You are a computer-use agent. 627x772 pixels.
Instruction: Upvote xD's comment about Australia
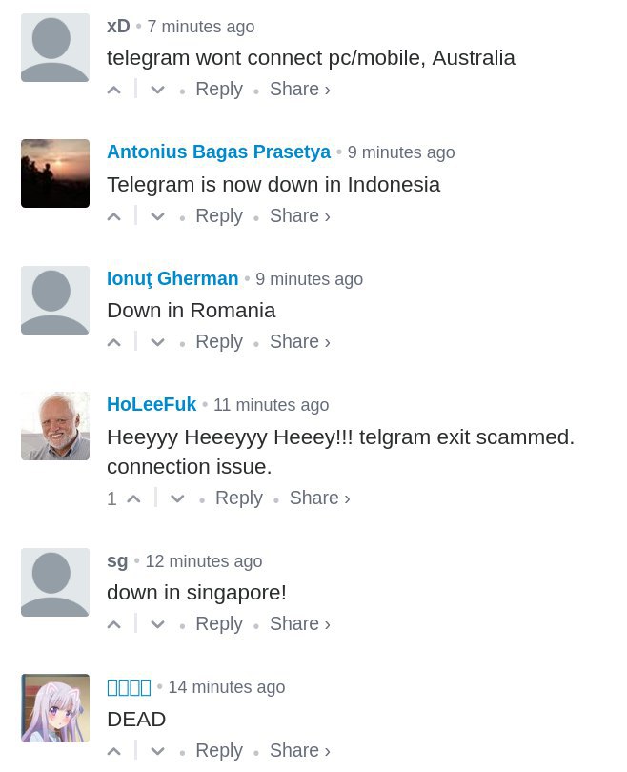tap(113, 91)
